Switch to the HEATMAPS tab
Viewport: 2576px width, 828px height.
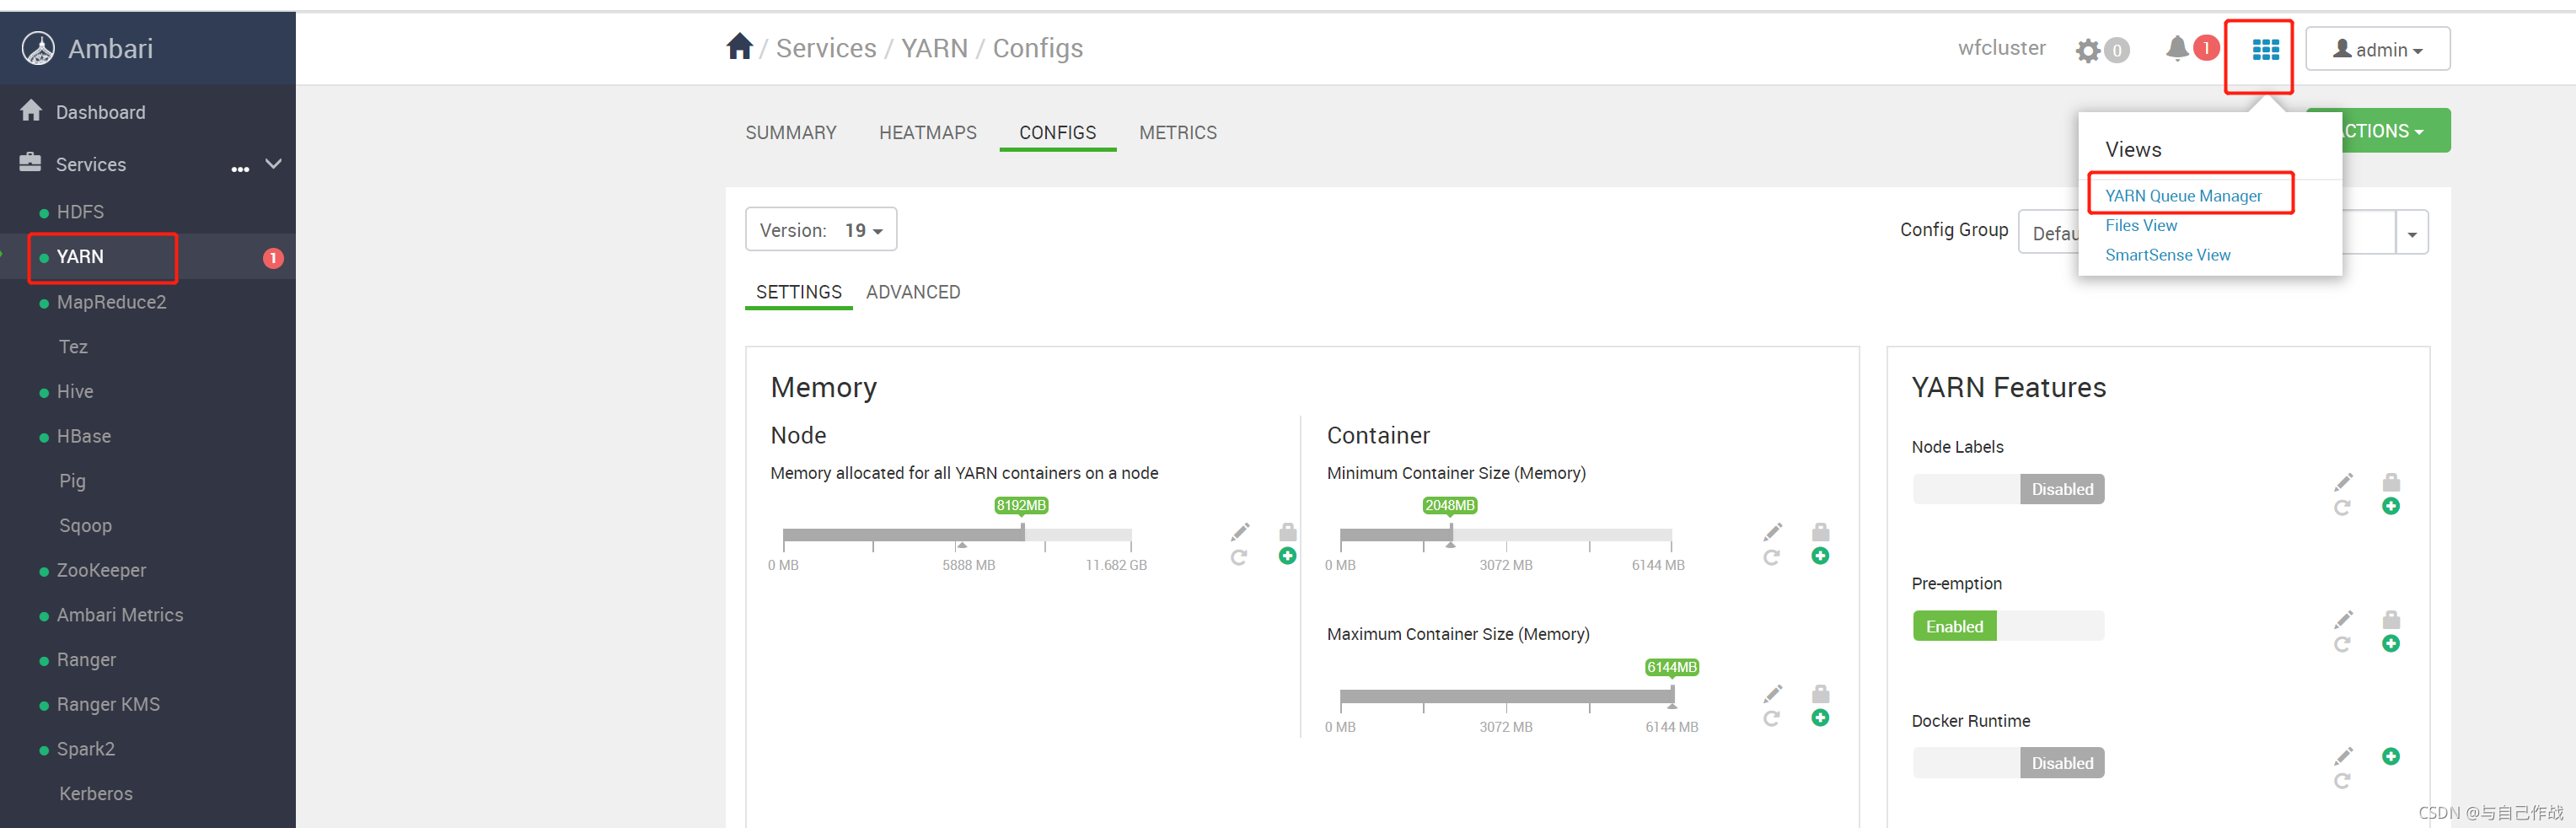[x=927, y=133]
